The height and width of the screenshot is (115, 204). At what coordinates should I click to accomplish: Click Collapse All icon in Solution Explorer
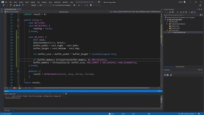184,12
